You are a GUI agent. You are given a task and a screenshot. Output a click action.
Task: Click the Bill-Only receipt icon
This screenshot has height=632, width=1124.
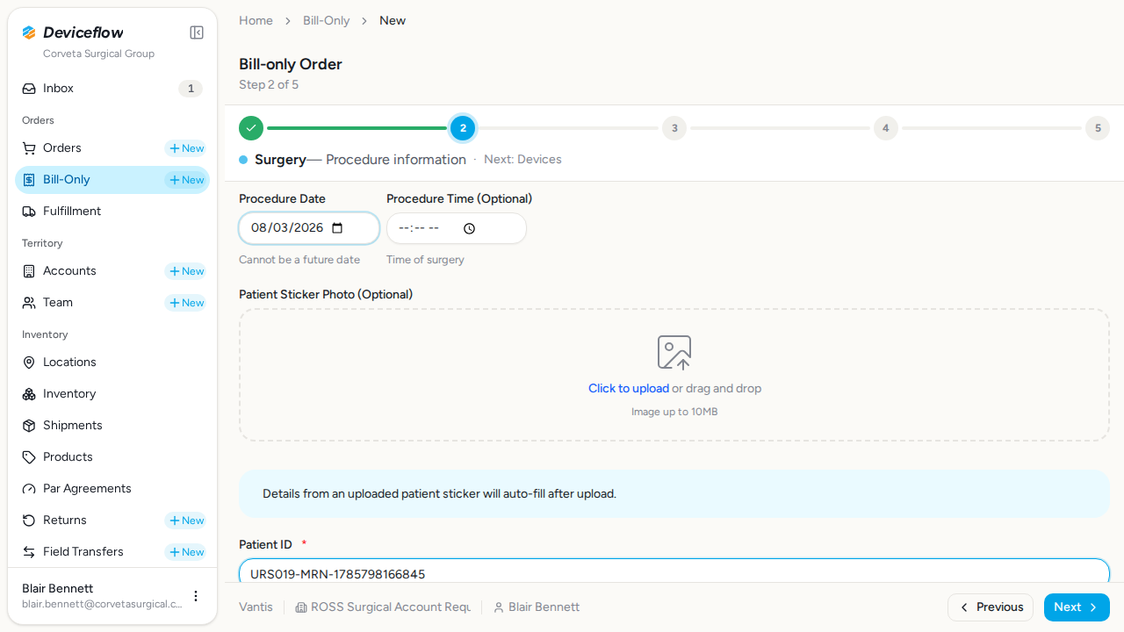[29, 180]
